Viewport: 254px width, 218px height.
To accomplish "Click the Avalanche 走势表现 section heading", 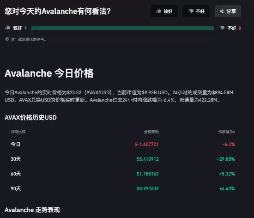I will [x=32, y=210].
